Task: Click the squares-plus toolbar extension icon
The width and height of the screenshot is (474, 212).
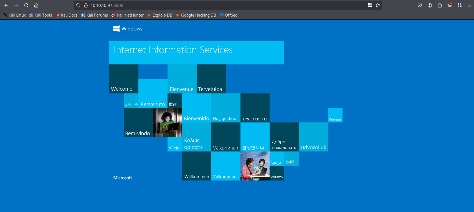Action: click(x=460, y=5)
